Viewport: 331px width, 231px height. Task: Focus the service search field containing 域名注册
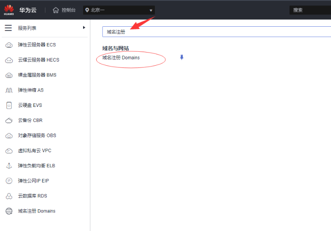click(217, 32)
